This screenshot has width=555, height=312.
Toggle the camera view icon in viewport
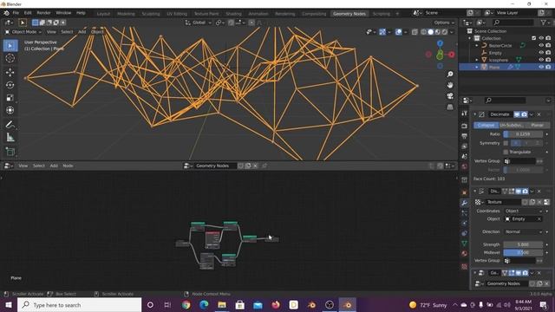(x=450, y=96)
